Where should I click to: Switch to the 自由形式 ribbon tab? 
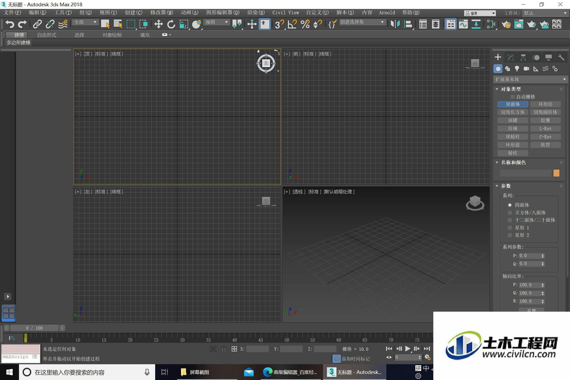(46, 35)
